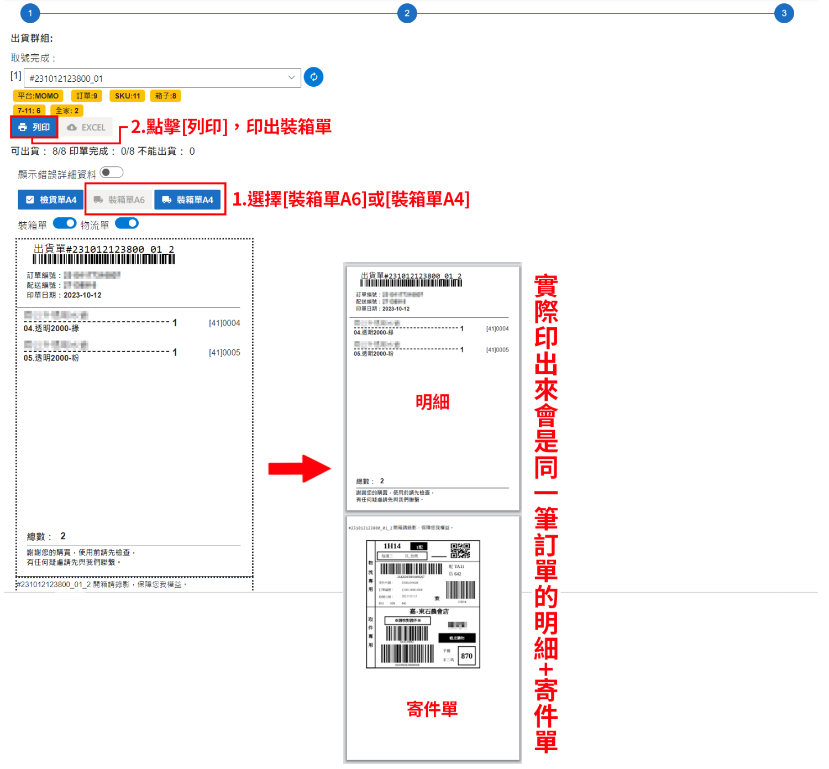Click the QR code on shipping label

pos(460,551)
